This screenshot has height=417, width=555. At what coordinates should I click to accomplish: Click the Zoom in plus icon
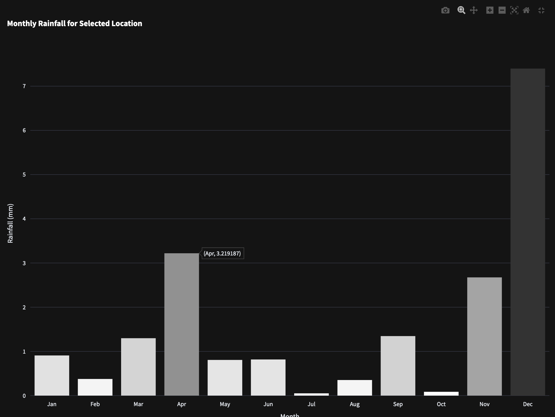pos(490,11)
